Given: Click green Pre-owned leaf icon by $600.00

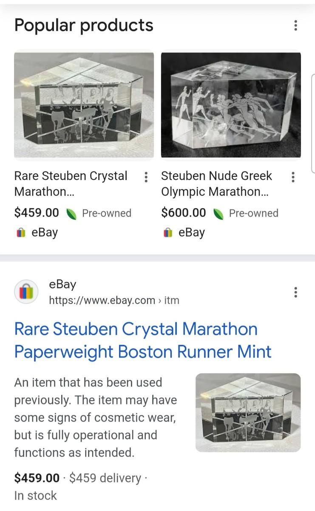Looking at the screenshot, I should pos(218,213).
